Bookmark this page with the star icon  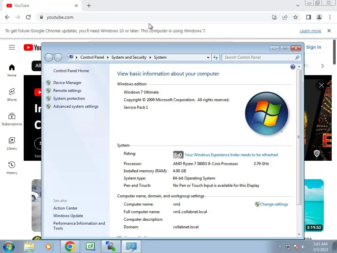point(296,17)
